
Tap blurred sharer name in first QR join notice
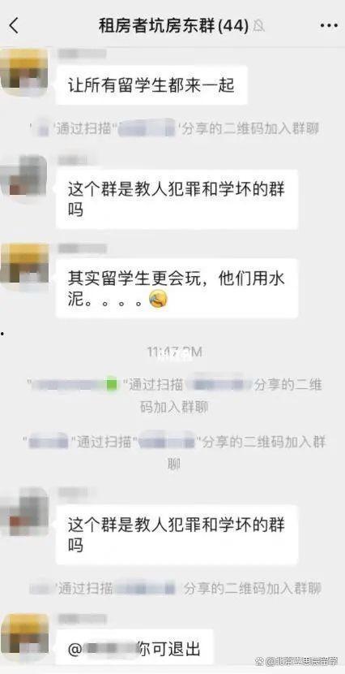coord(147,128)
